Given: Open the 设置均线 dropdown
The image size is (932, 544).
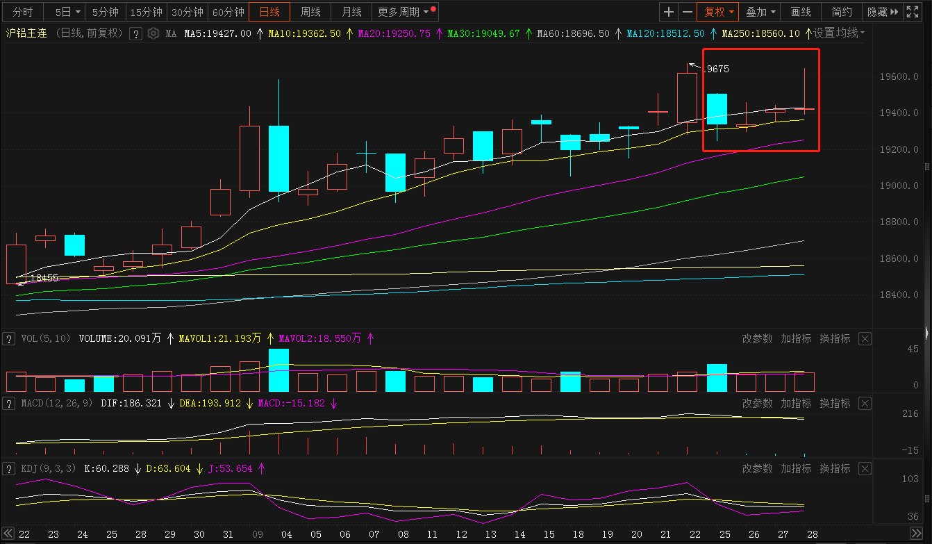Looking at the screenshot, I should click(x=839, y=33).
